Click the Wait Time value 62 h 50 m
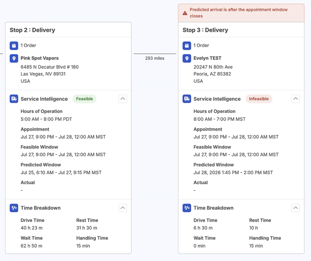 click(32, 246)
